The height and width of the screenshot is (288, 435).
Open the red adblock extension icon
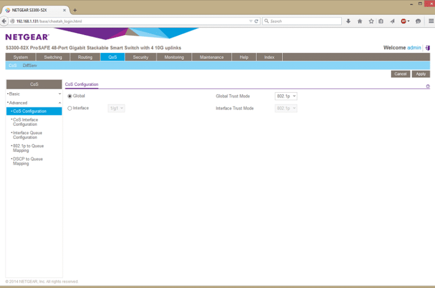pos(404,21)
